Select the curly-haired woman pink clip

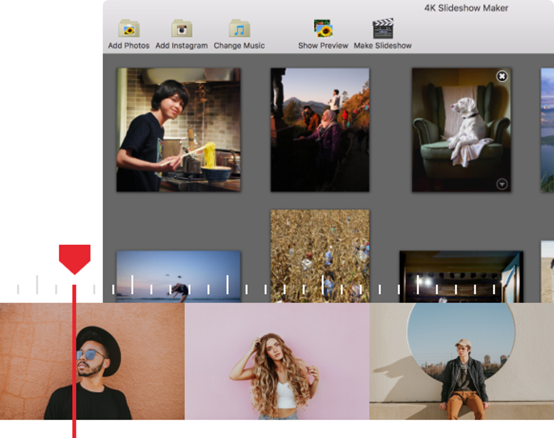coord(277,361)
